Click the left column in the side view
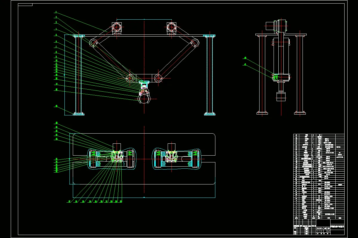The height and width of the screenshot is (238, 358). [x=262, y=73]
